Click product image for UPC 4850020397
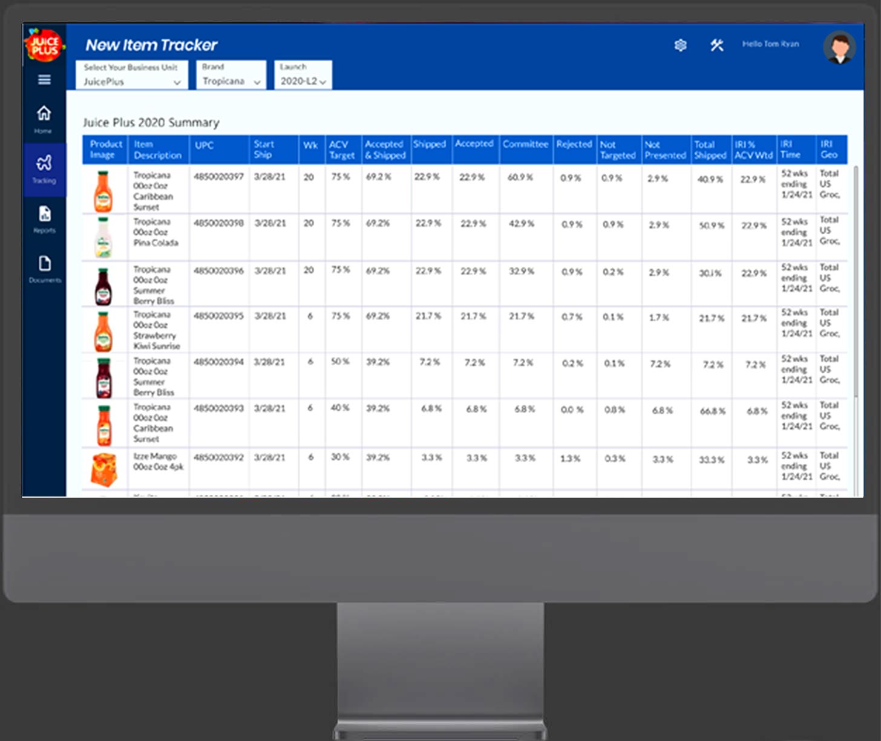The image size is (881, 741). point(103,191)
